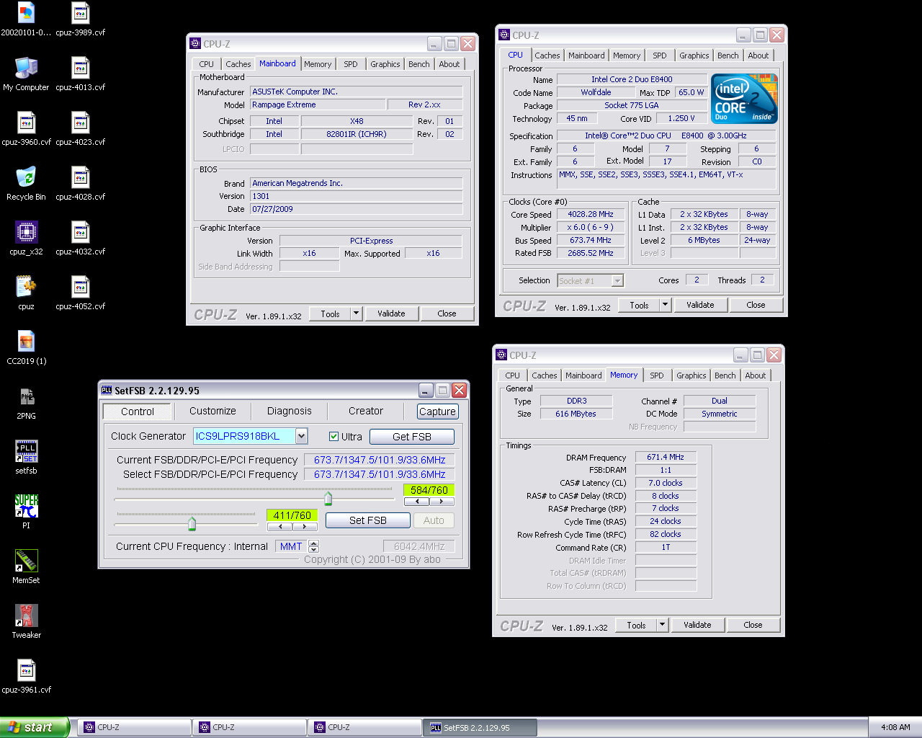The image size is (922, 738).
Task: Switch to Customize tab in SetFSB
Action: click(x=212, y=411)
